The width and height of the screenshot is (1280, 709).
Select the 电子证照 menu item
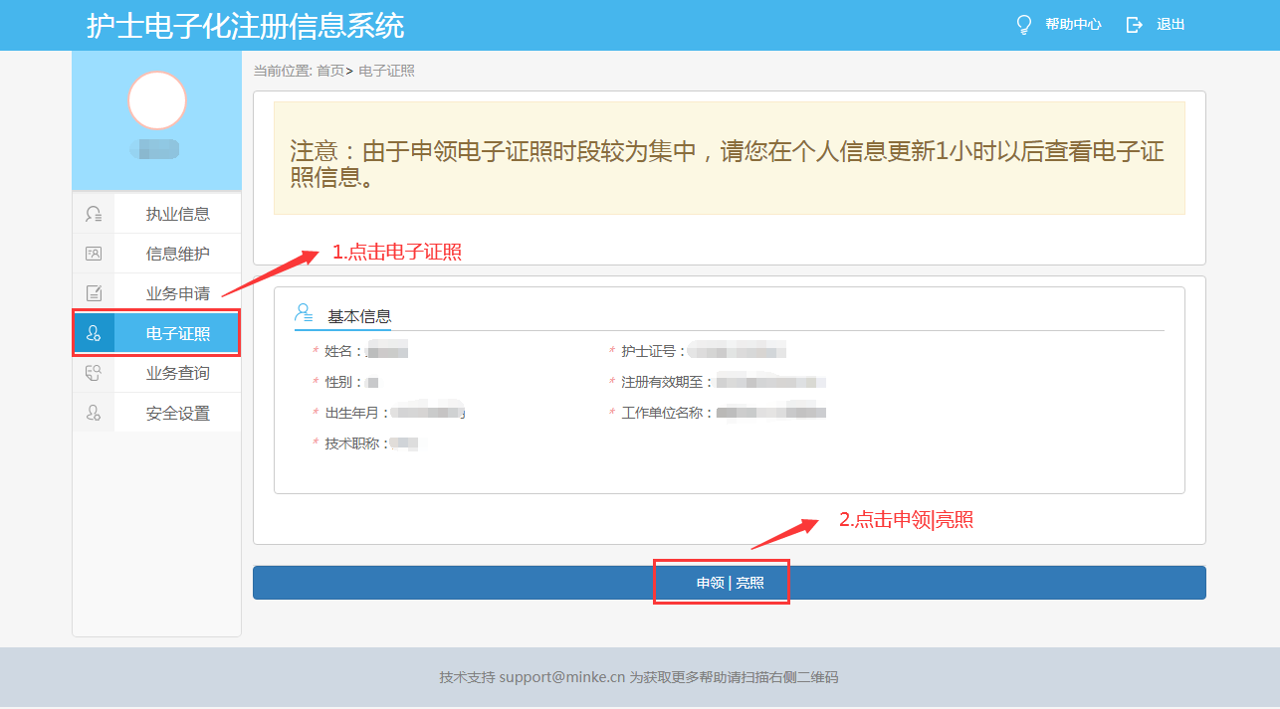(177, 332)
